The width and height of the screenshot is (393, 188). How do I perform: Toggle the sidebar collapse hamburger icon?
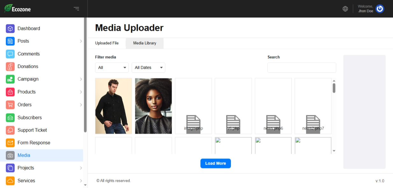pos(76,9)
